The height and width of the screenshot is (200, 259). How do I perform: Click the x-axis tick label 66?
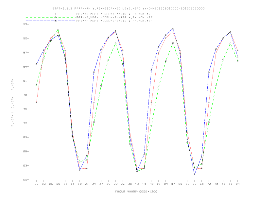coord(195,184)
